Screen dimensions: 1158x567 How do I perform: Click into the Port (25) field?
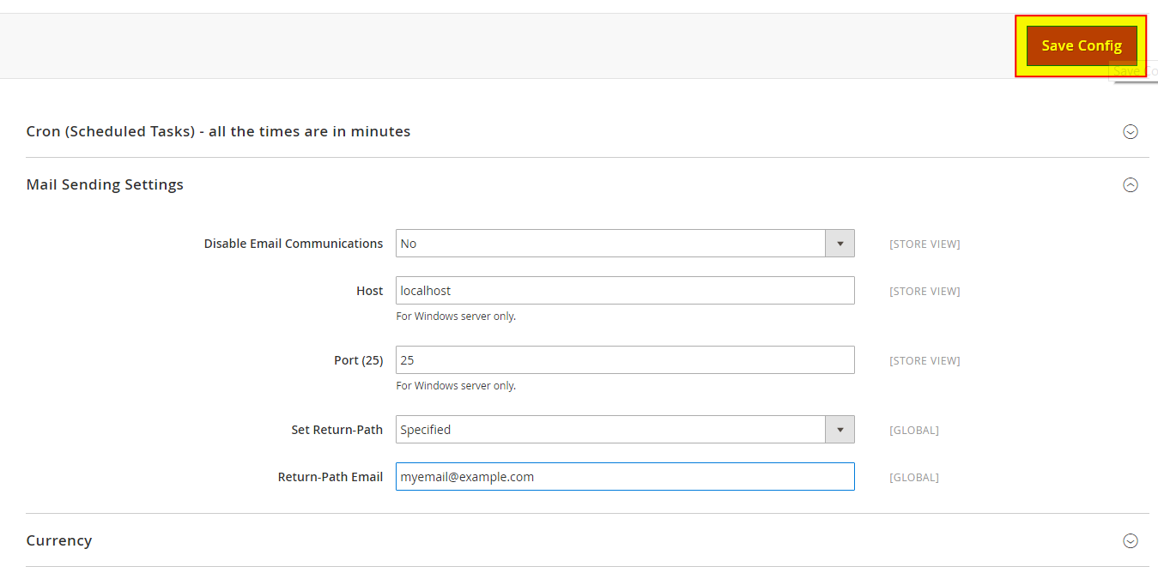tap(624, 360)
